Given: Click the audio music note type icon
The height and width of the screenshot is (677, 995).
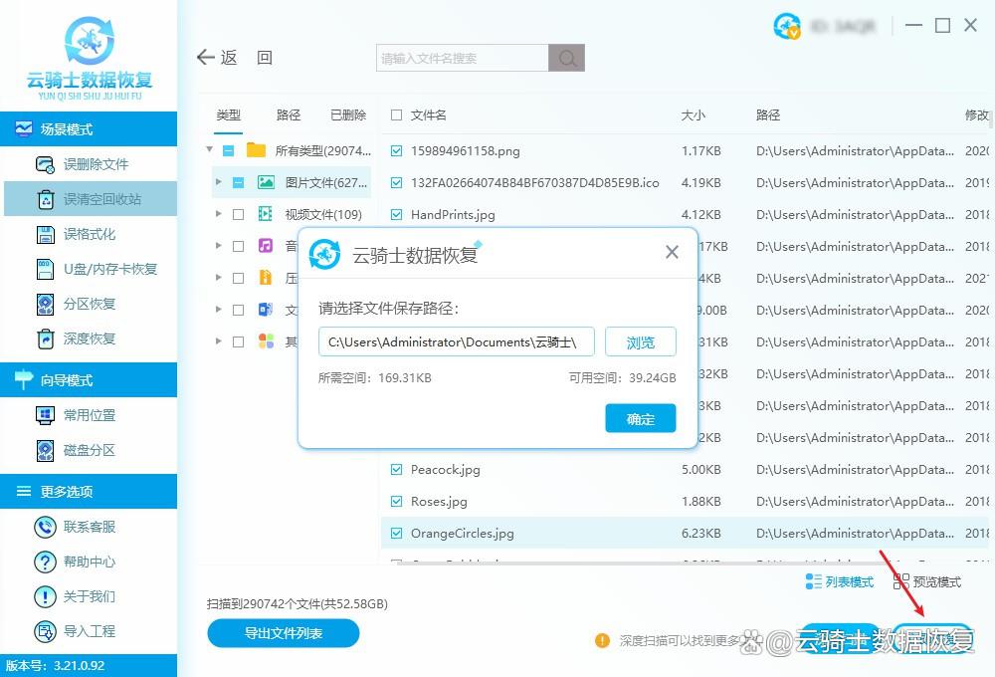Looking at the screenshot, I should tap(266, 246).
